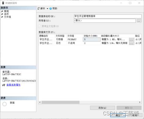Viewport: 144px width, 119px height.
Task: Click 路径 column header
Action: (x=138, y=36)
